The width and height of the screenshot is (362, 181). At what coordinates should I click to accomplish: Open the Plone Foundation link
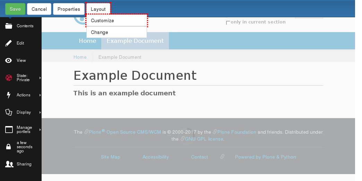[x=236, y=132]
